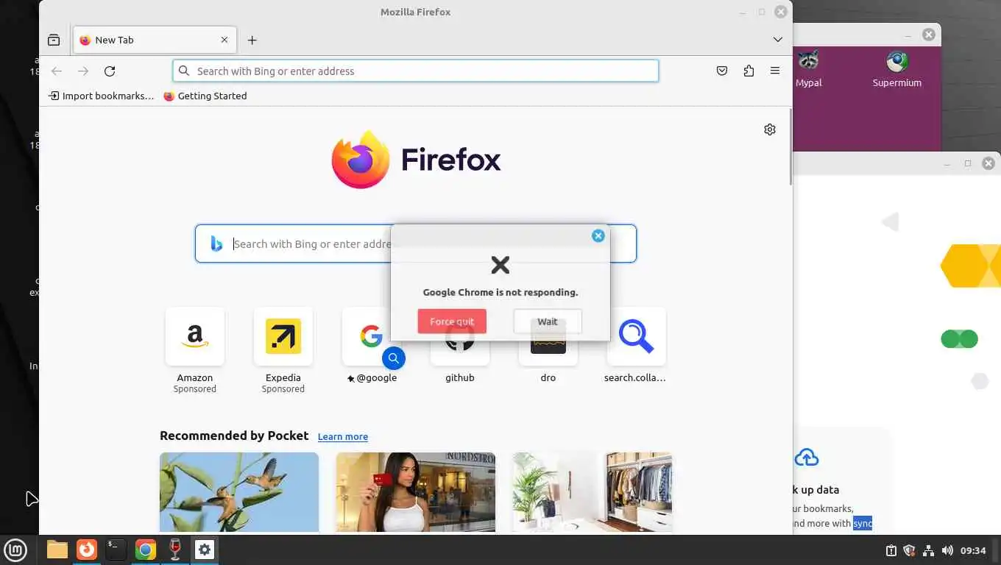Open the network tray icon
1001x565 pixels.
928,550
